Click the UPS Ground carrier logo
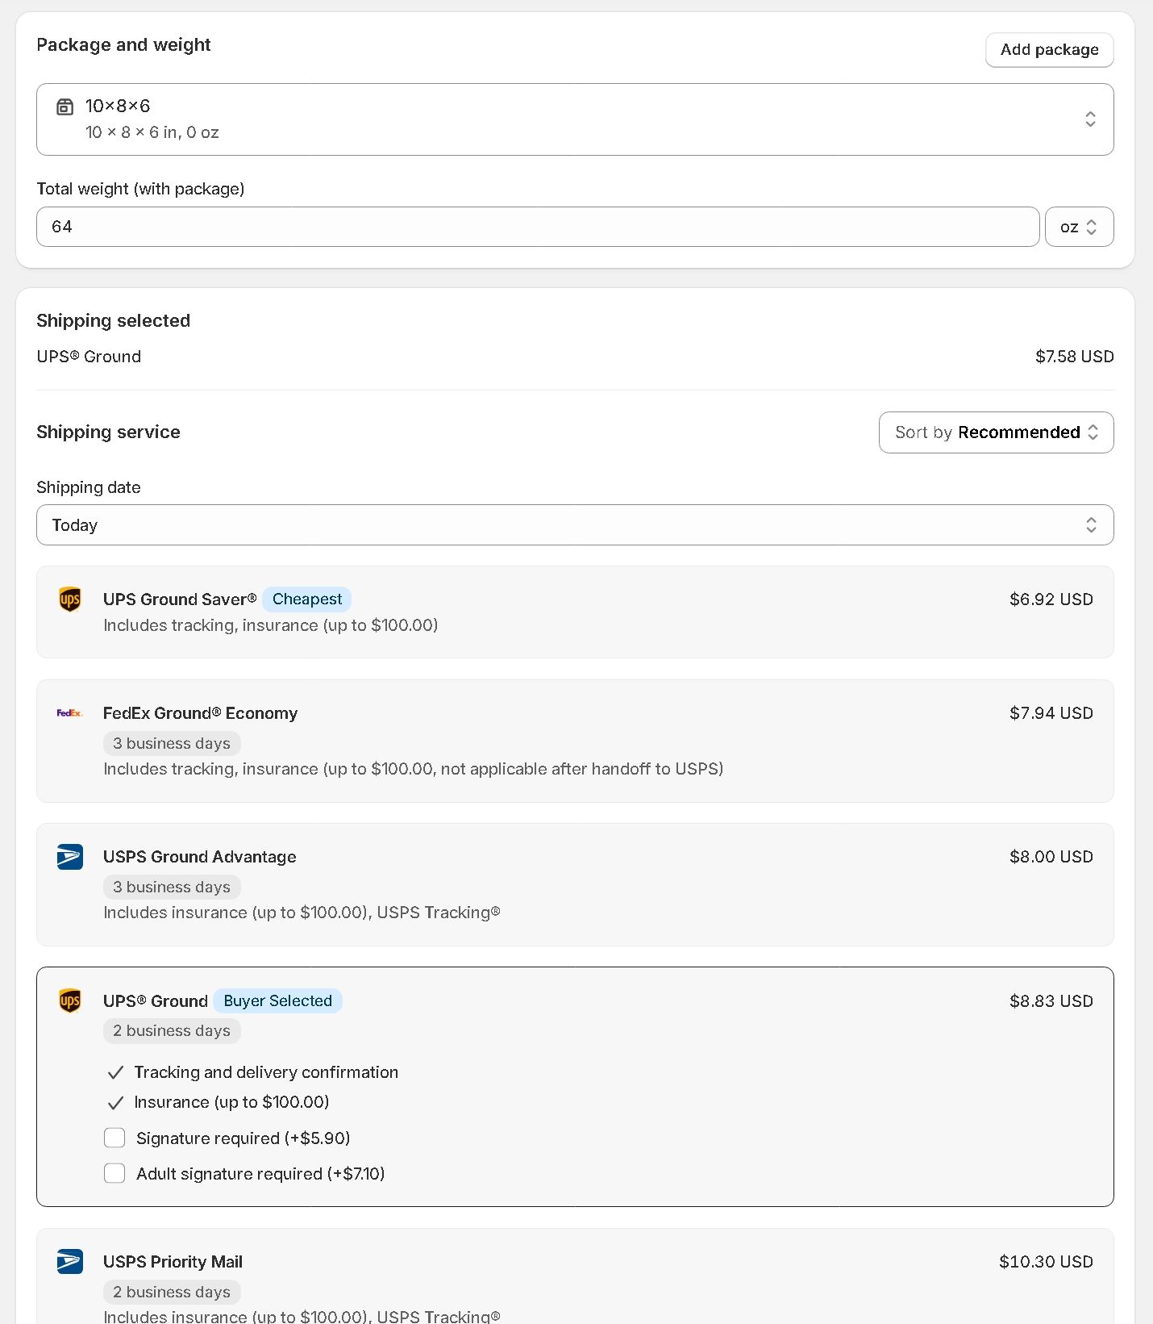The height and width of the screenshot is (1324, 1153). pyautogui.click(x=70, y=1001)
